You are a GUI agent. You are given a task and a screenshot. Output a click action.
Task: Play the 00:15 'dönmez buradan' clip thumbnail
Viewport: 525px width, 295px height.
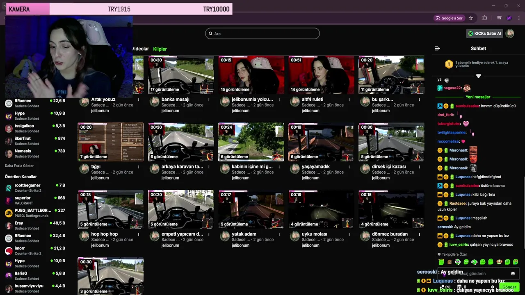tap(391, 209)
